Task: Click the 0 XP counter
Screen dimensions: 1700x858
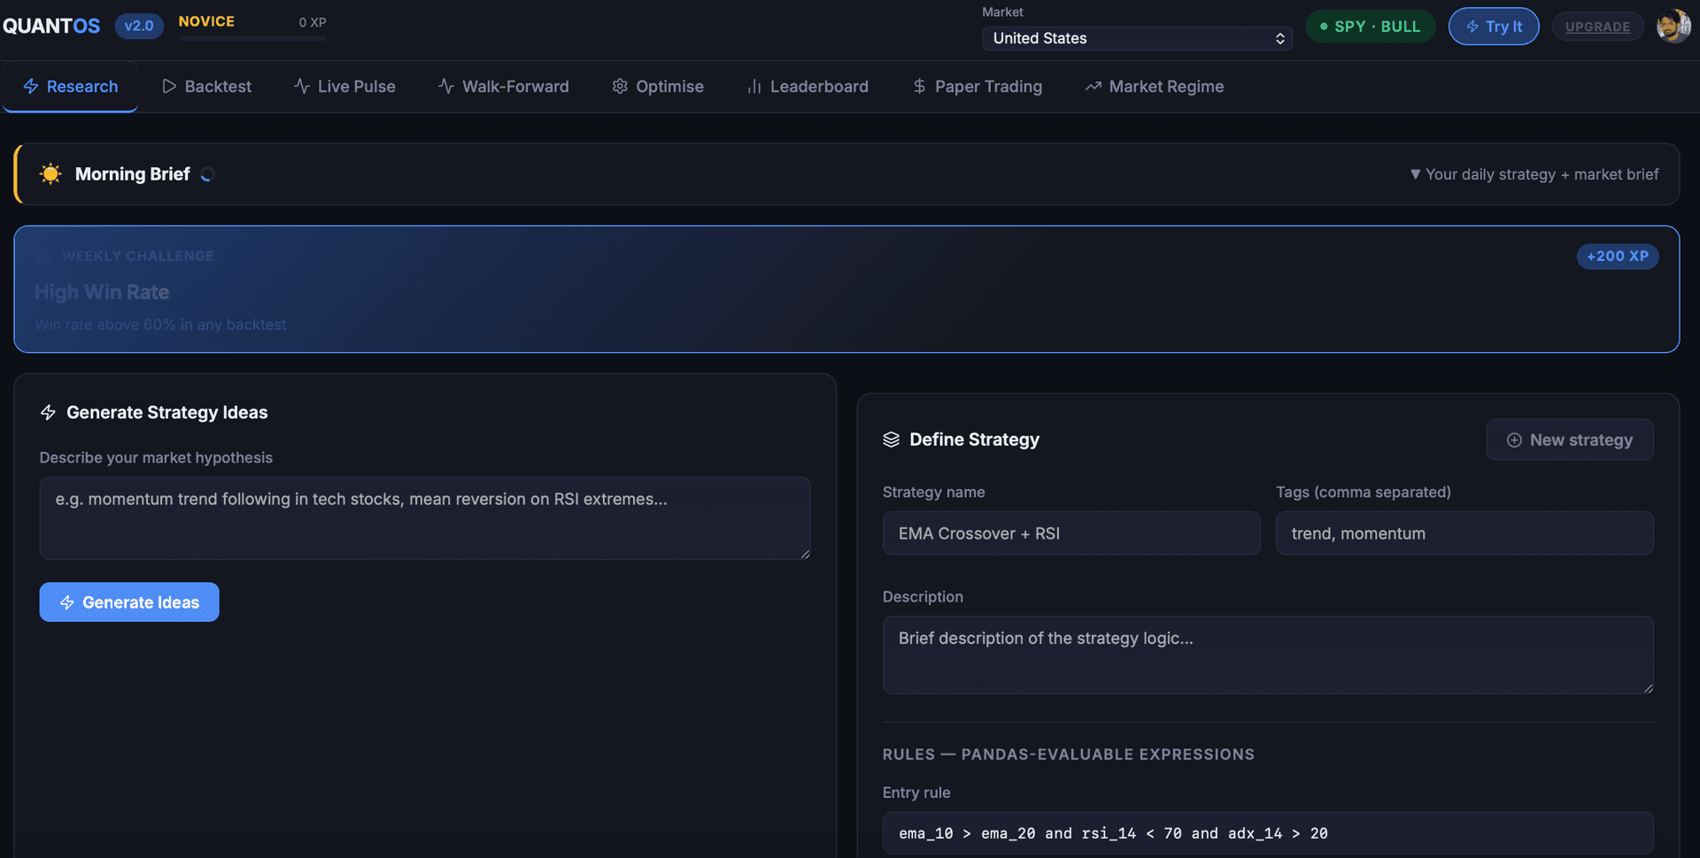Action: [x=313, y=22]
